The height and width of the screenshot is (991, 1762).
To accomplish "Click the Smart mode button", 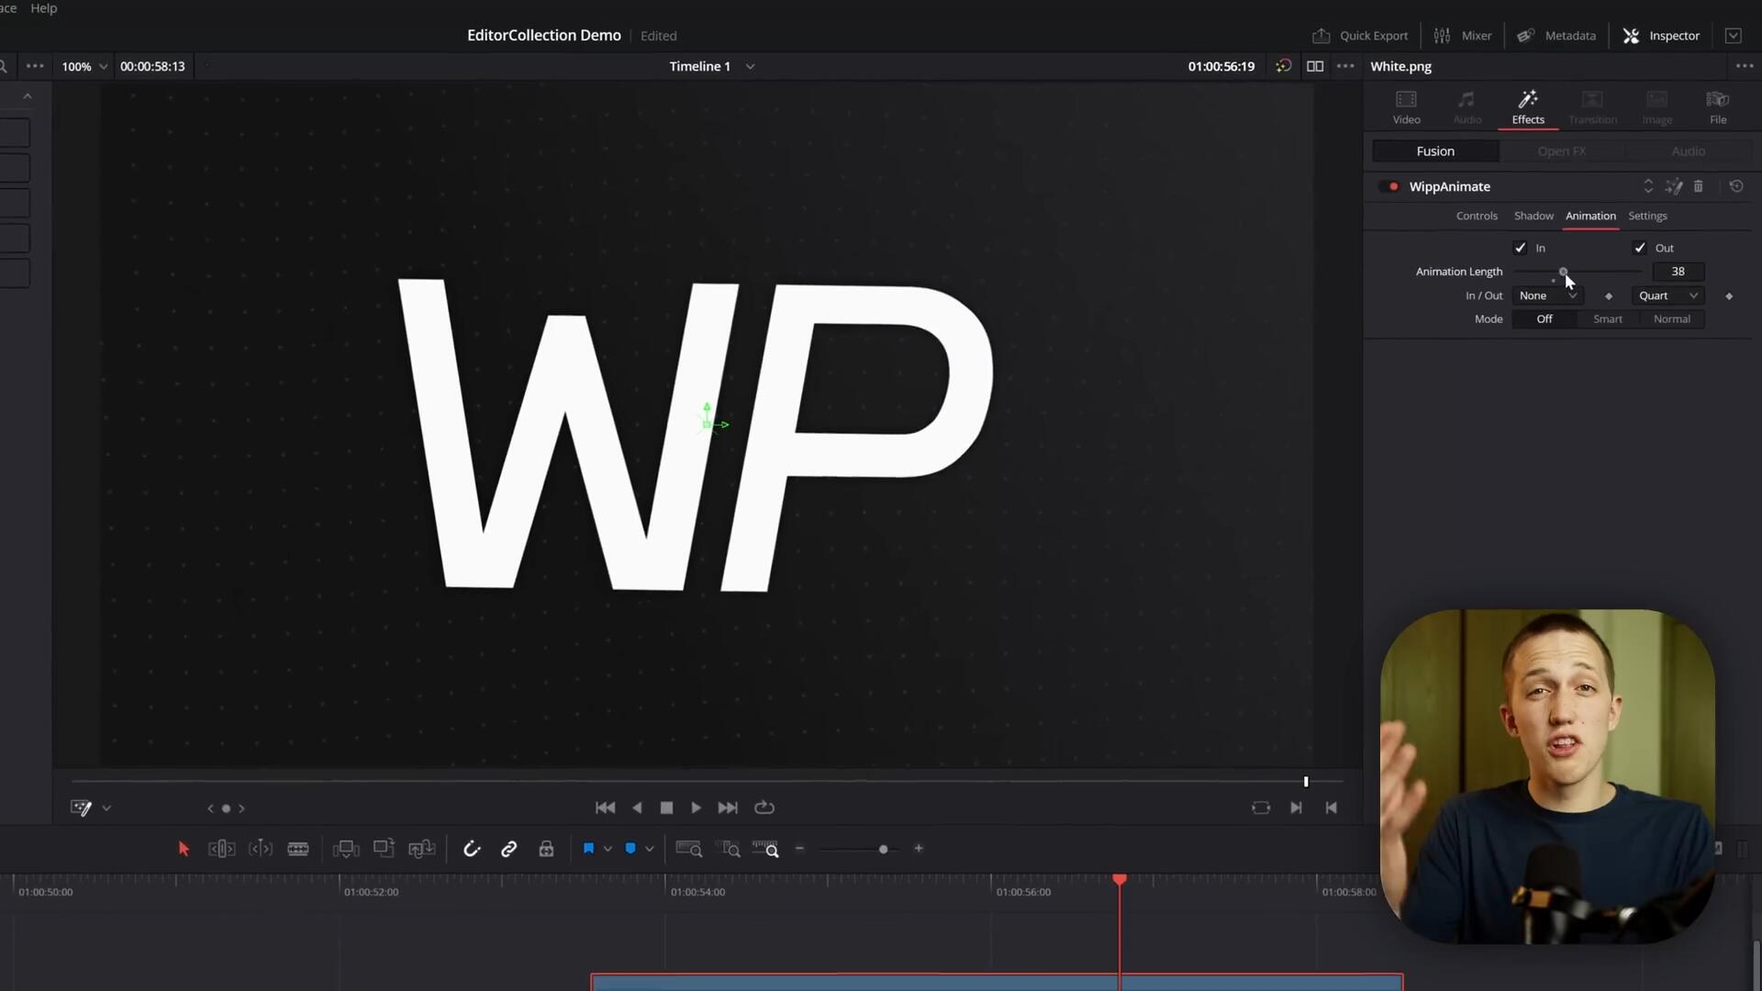I will click(1607, 318).
